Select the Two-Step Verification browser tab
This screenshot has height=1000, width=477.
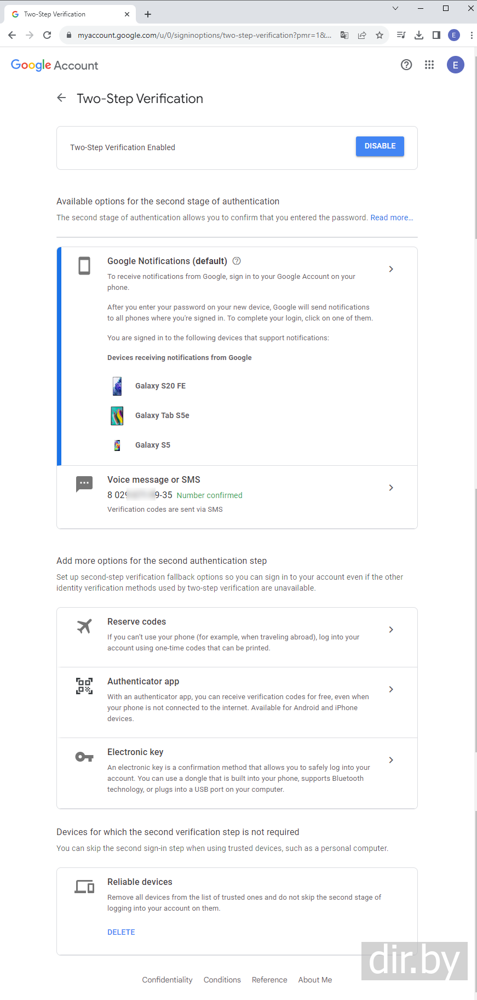point(66,14)
